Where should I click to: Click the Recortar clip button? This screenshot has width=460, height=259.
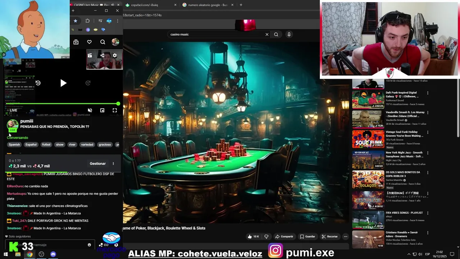tap(330, 236)
